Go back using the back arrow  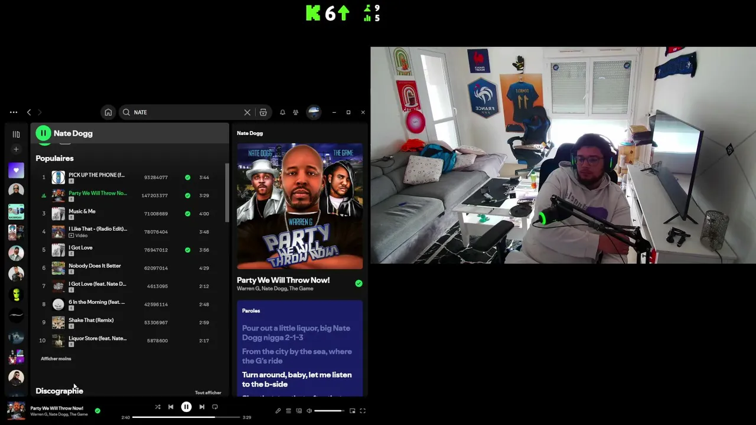pyautogui.click(x=29, y=112)
